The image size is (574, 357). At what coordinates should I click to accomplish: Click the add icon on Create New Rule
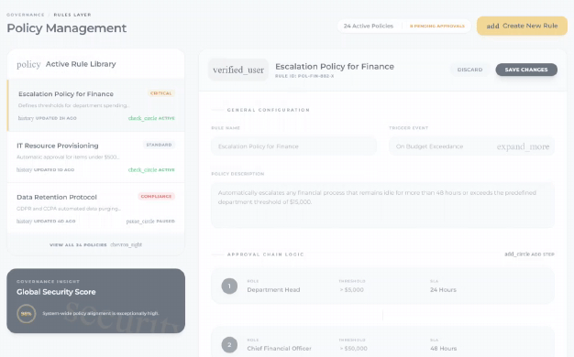[492, 26]
